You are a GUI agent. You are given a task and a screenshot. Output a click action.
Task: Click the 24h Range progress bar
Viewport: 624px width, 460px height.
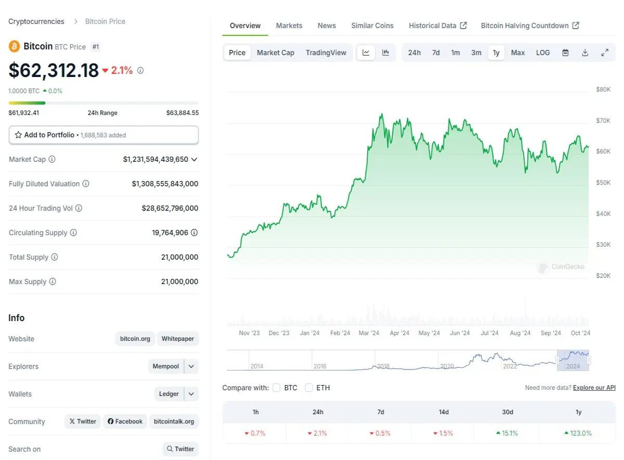[x=103, y=103]
